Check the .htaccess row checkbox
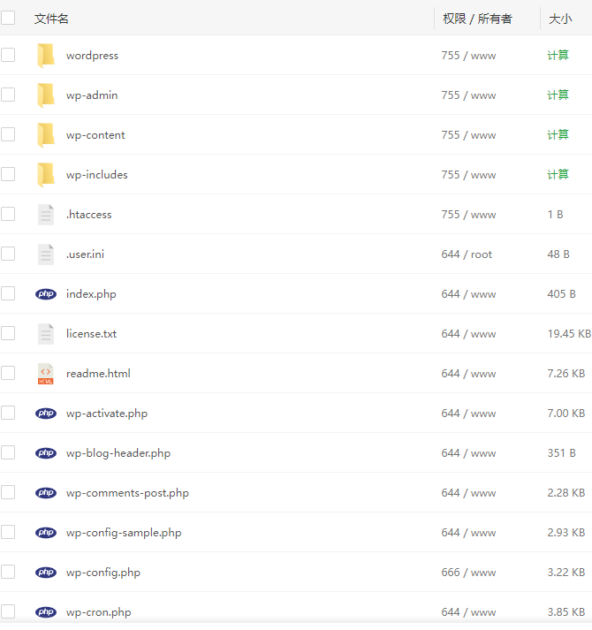The height and width of the screenshot is (630, 592). 8,214
